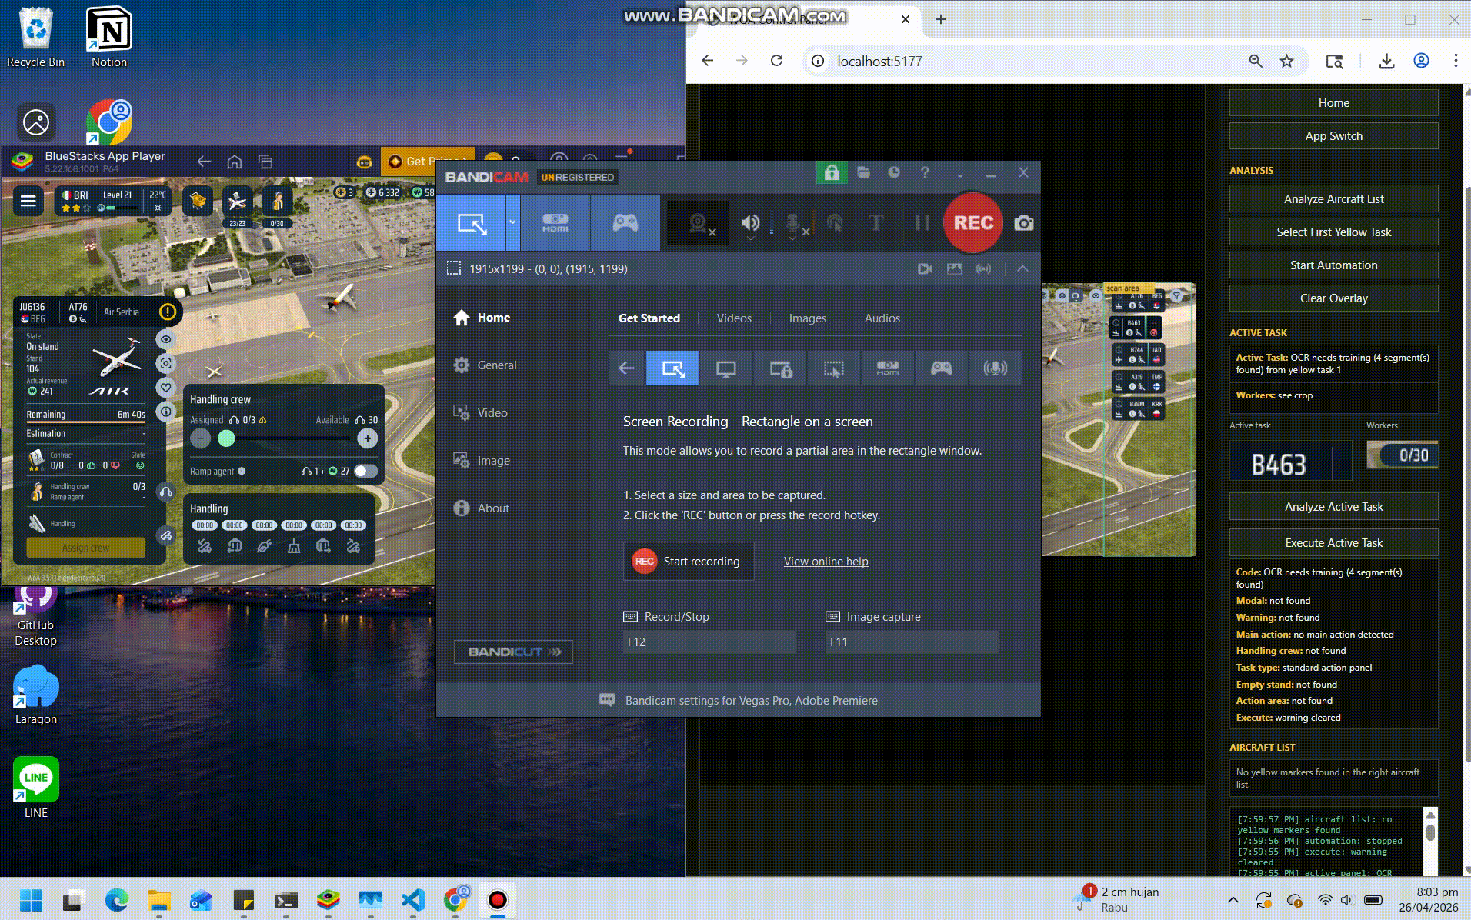Click the big red REC button
Image resolution: width=1471 pixels, height=920 pixels.
click(x=972, y=223)
